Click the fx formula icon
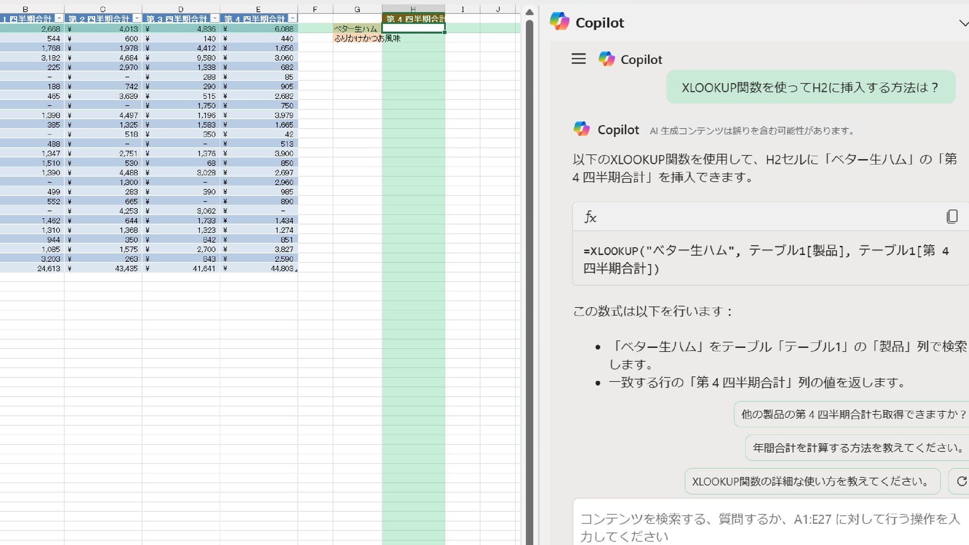The width and height of the screenshot is (969, 545). (590, 217)
